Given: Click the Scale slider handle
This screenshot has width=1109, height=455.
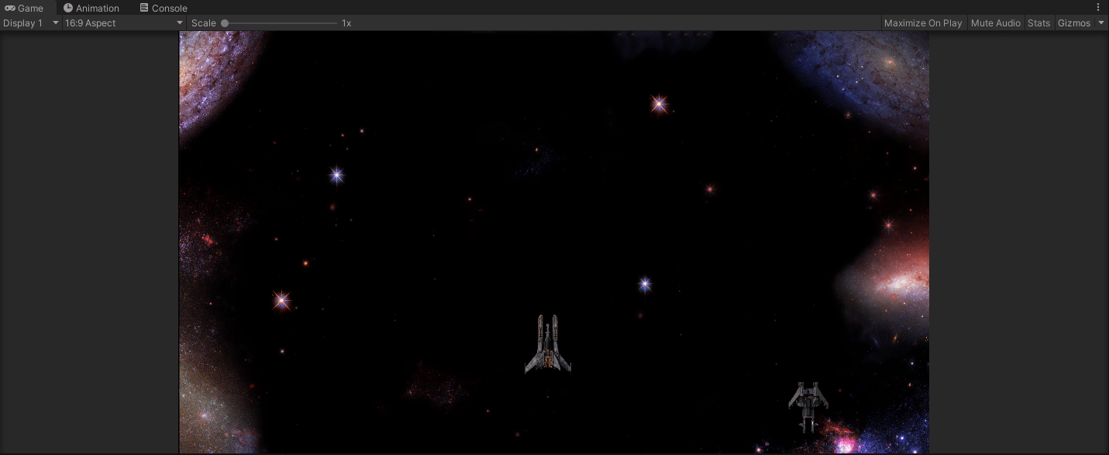Looking at the screenshot, I should (225, 23).
